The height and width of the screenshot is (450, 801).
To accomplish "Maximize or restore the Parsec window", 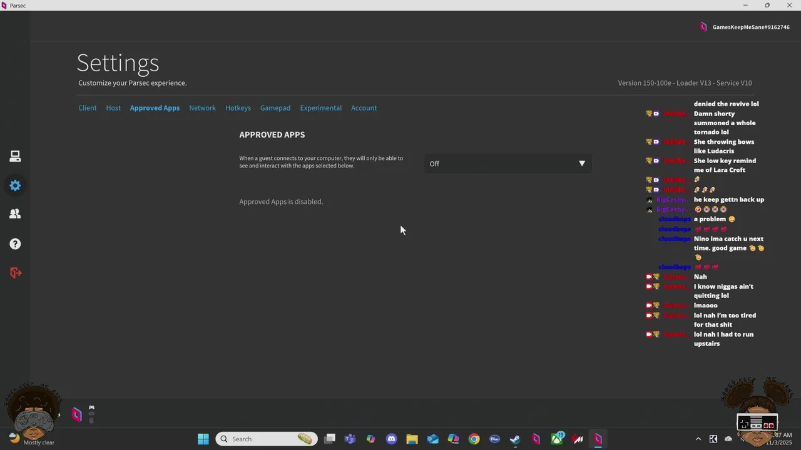I will click(767, 5).
